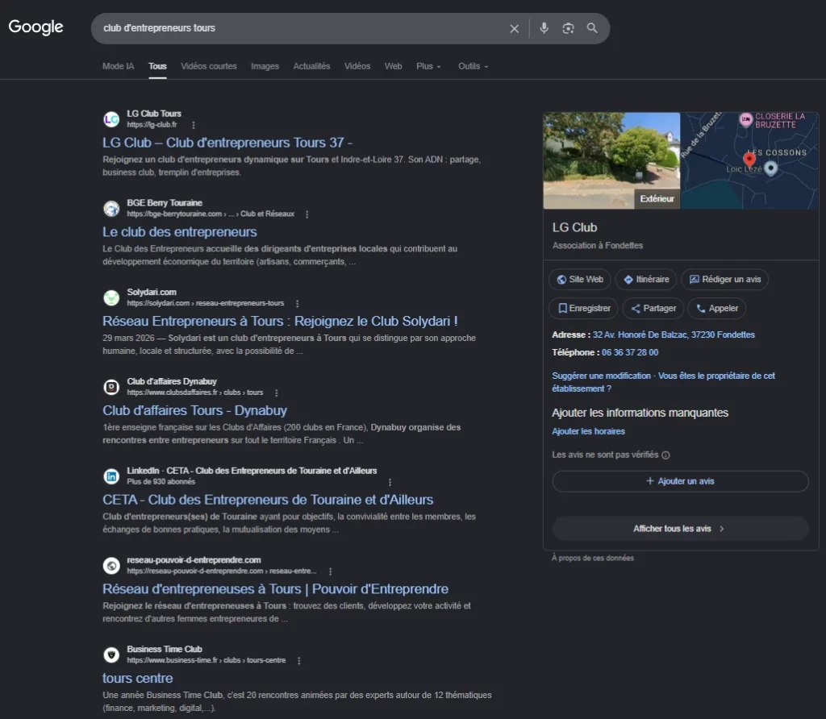Click the Club d'affaires Dynabuy favicon
The height and width of the screenshot is (719, 826).
(111, 388)
